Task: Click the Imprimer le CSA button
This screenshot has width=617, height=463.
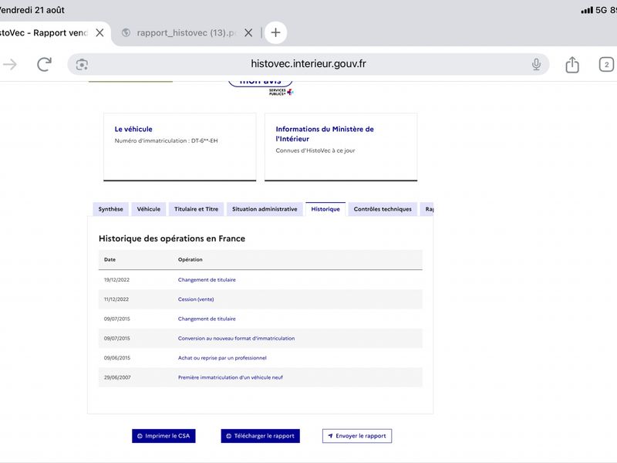Action: click(x=164, y=436)
